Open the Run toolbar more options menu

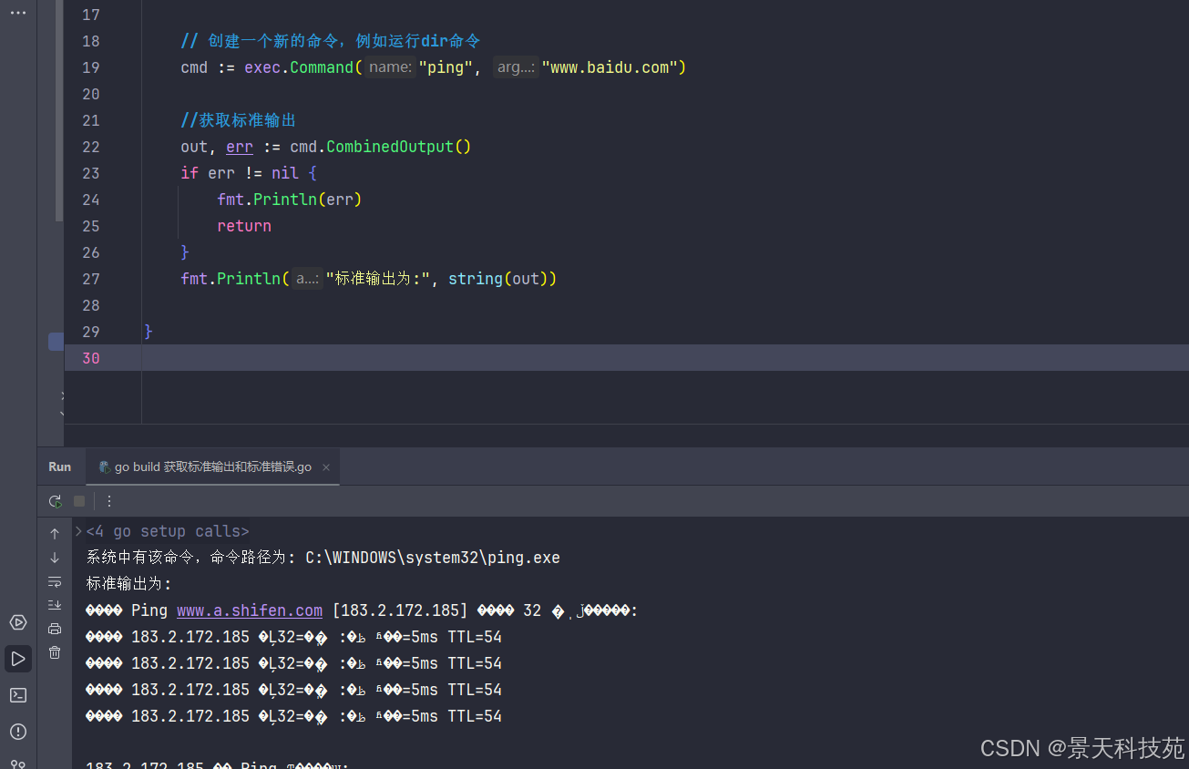pos(109,501)
